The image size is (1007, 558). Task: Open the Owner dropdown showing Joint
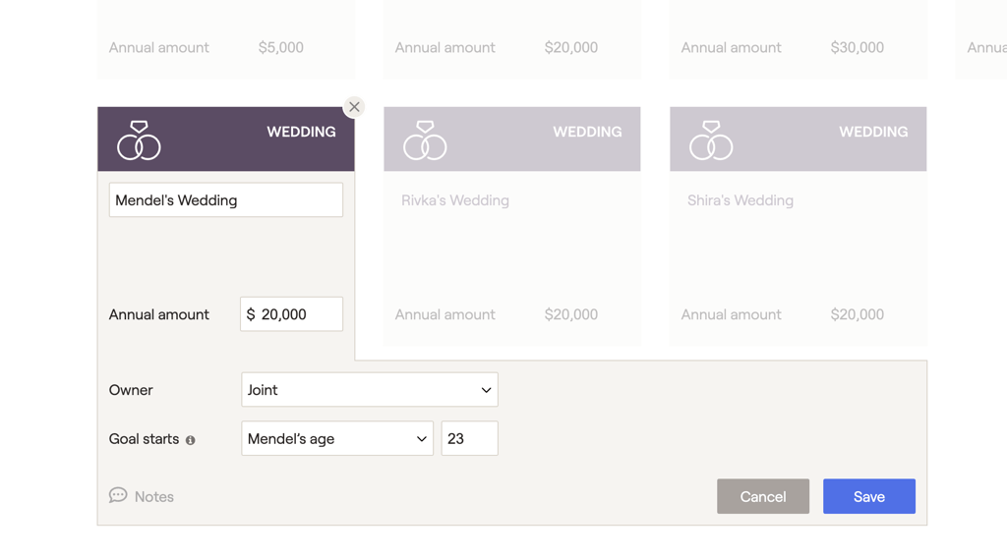point(369,390)
